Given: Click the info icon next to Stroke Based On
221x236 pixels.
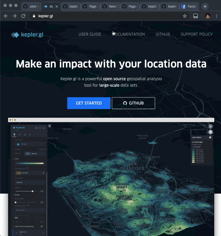Looking at the screenshot, I should click(x=28, y=205).
